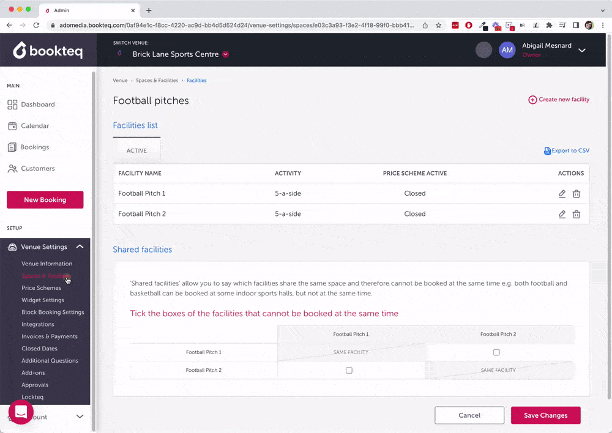Image resolution: width=612 pixels, height=433 pixels.
Task: Click the AM user avatar
Action: [507, 50]
